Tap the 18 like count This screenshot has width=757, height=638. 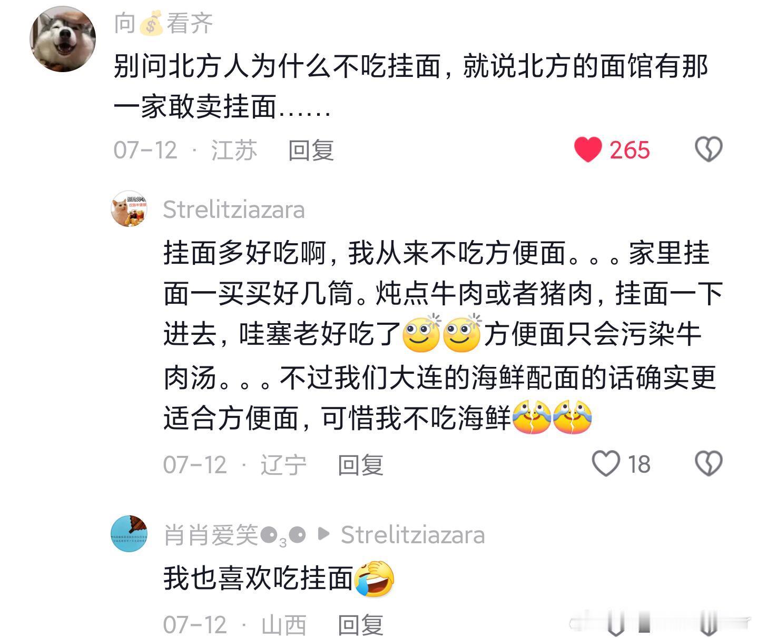coord(639,464)
